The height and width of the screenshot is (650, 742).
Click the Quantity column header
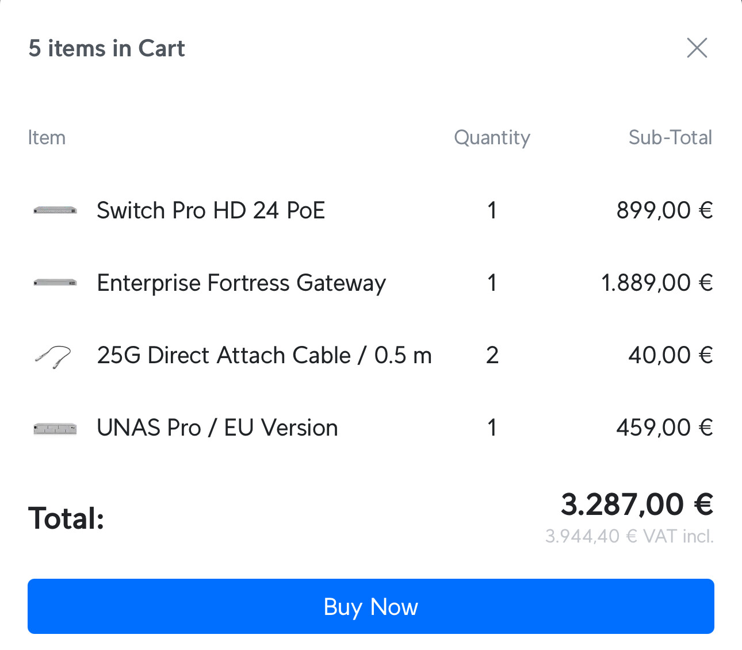[492, 138]
